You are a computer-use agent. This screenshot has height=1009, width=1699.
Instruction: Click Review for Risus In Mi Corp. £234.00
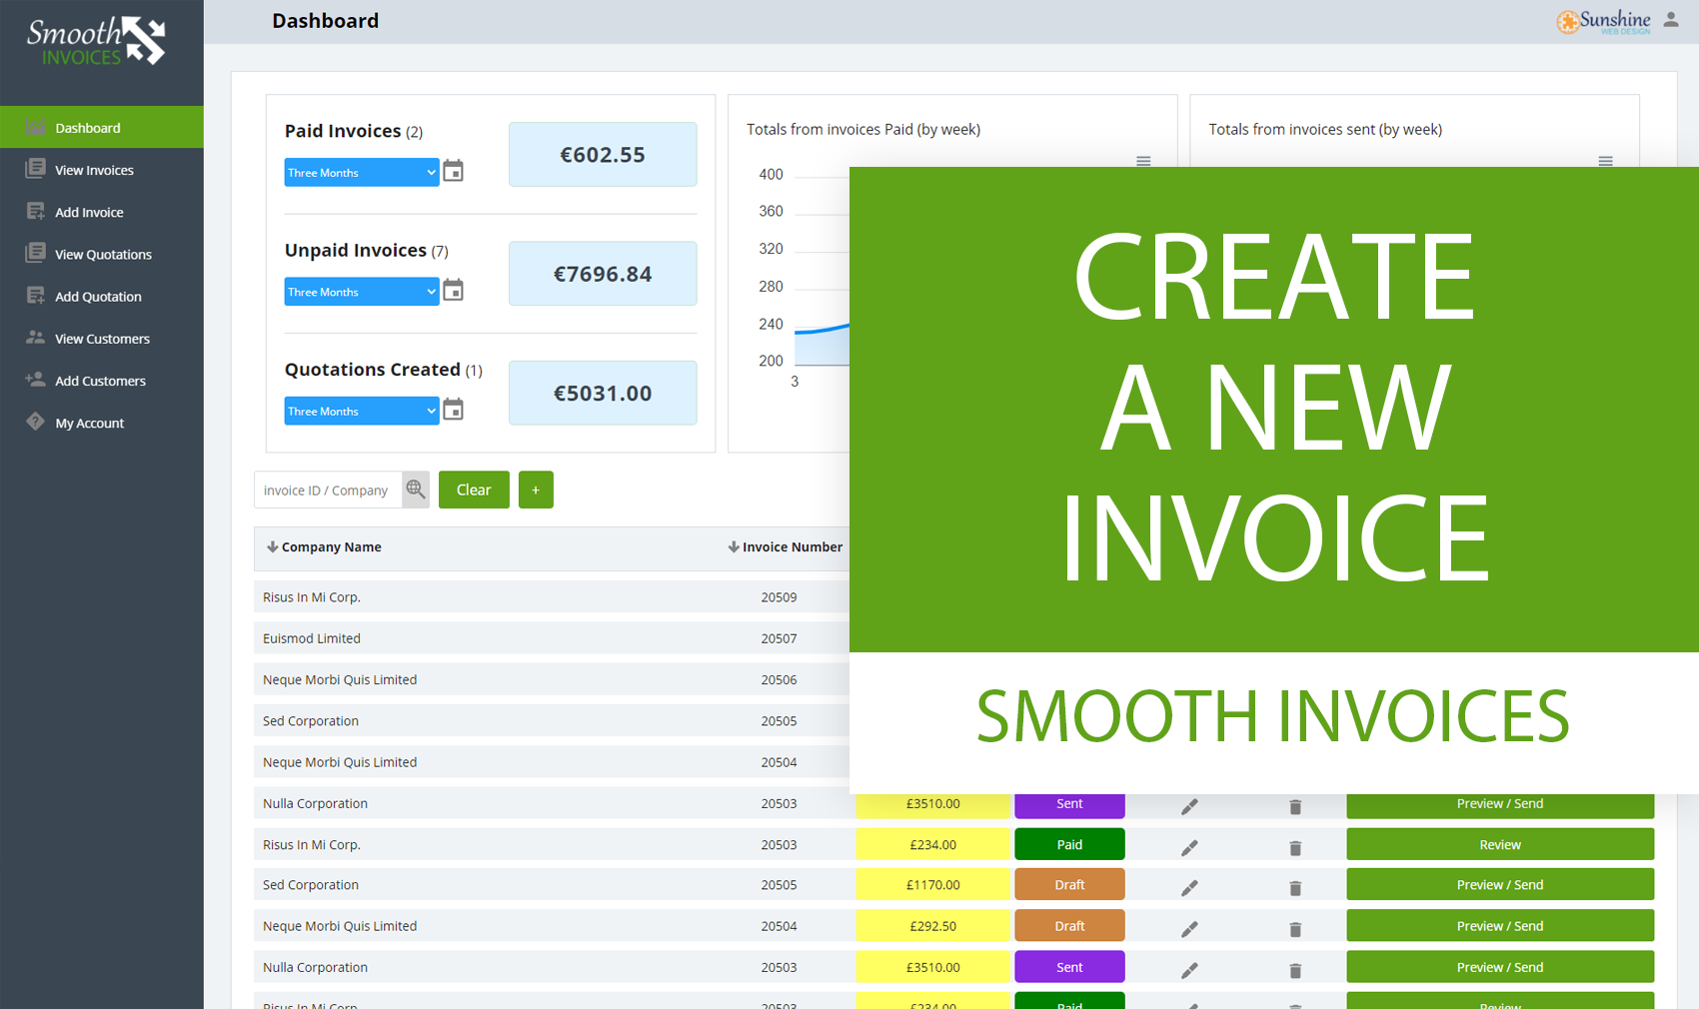pyautogui.click(x=1500, y=844)
